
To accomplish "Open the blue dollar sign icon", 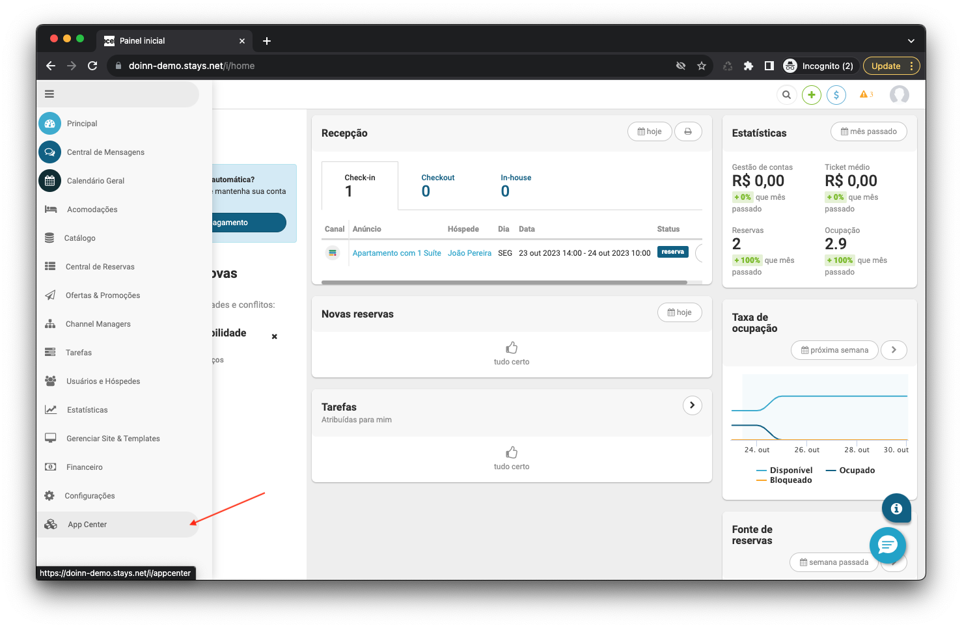I will (x=836, y=95).
